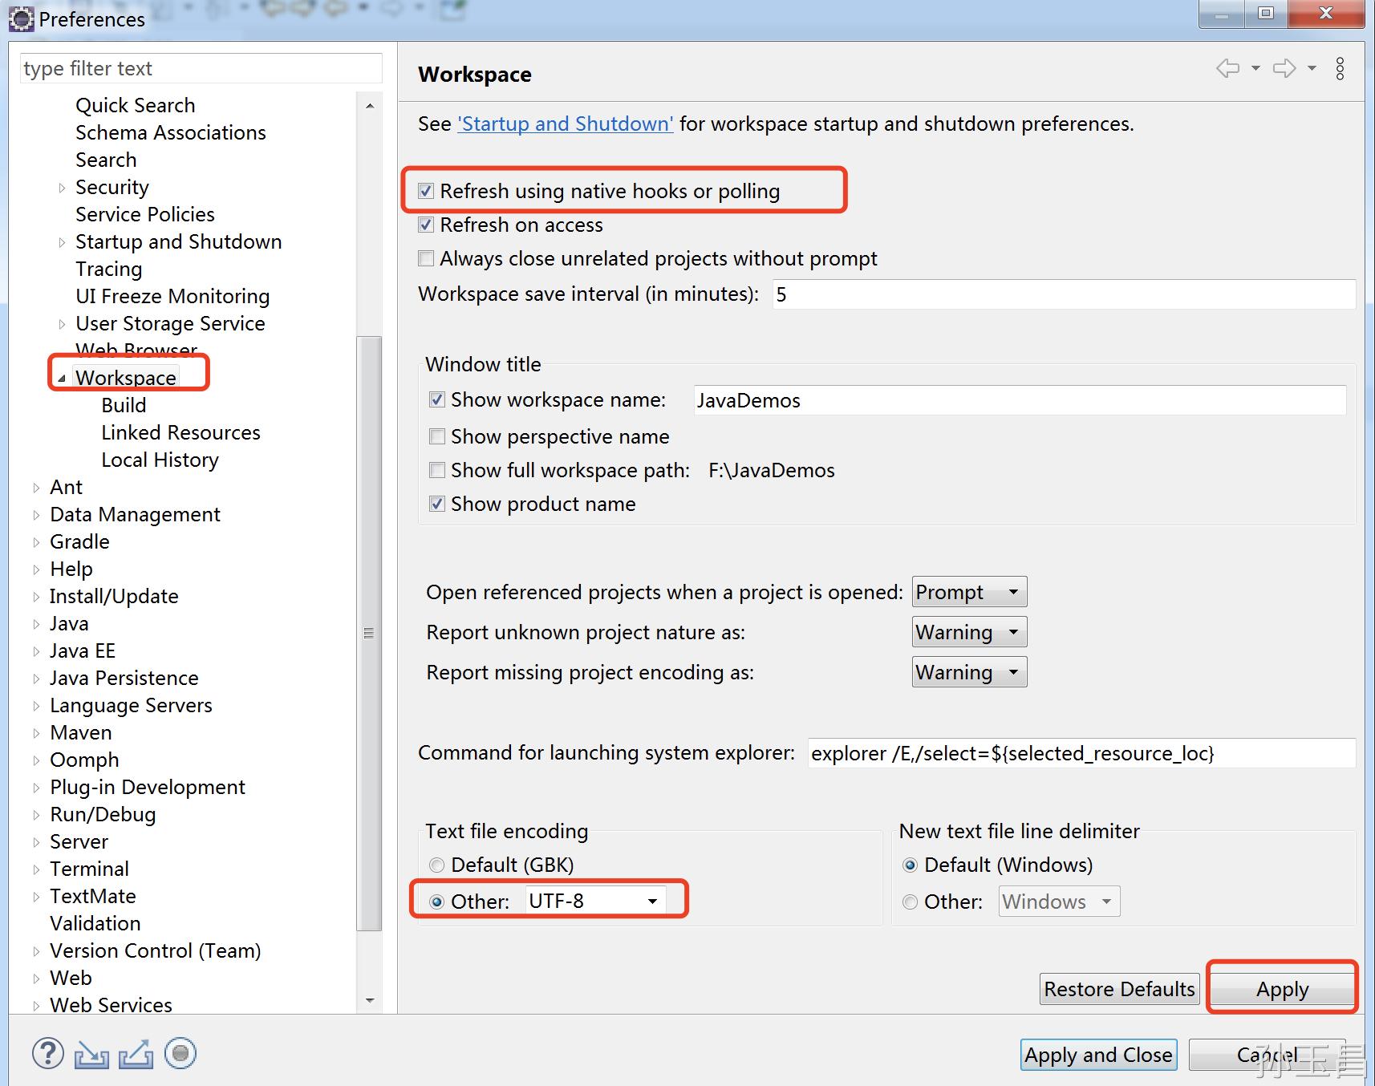Expand the Java tree node
The image size is (1375, 1086).
36,624
